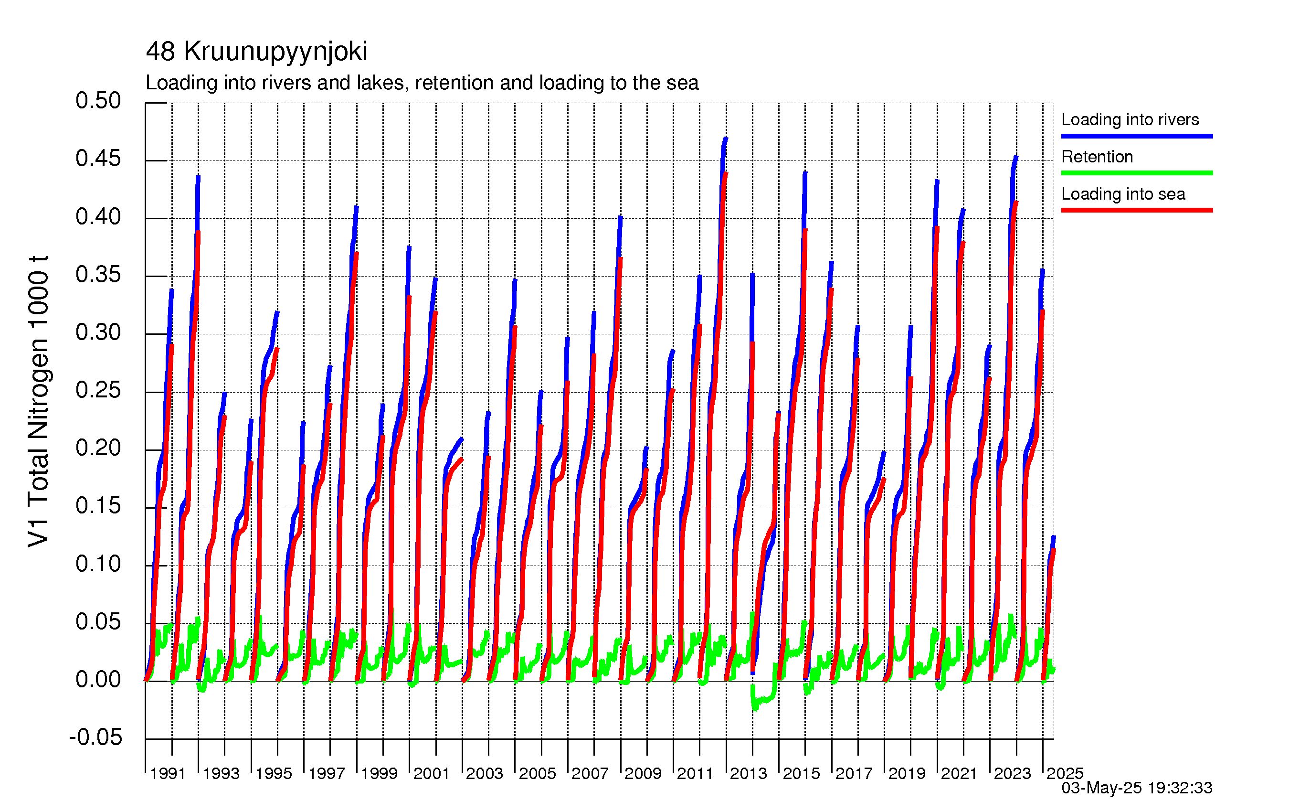This screenshot has width=1289, height=812.
Task: Click the x-axis year label 1995
Action: click(x=274, y=773)
